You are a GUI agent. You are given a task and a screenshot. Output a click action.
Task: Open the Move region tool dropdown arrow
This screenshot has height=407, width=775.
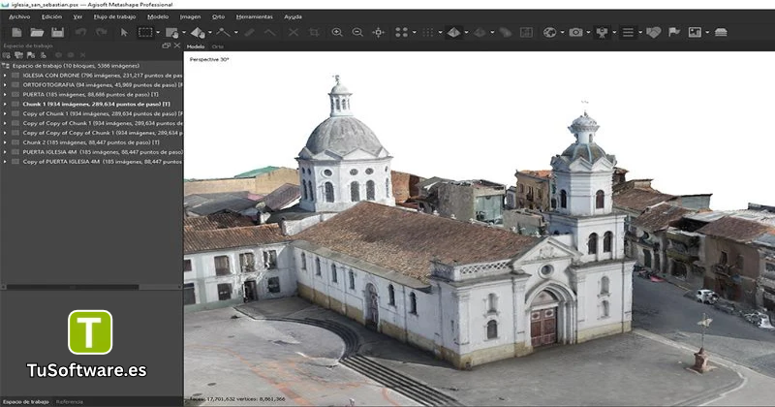click(184, 33)
